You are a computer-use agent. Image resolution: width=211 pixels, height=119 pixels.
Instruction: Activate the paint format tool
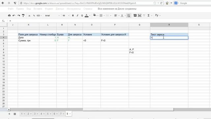[x=23, y=16]
